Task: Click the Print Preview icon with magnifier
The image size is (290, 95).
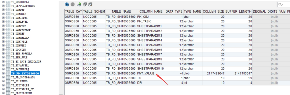Action: pyautogui.click(x=90, y=4)
